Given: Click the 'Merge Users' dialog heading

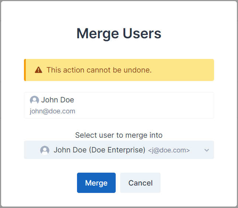Looking at the screenshot, I should [x=119, y=34].
